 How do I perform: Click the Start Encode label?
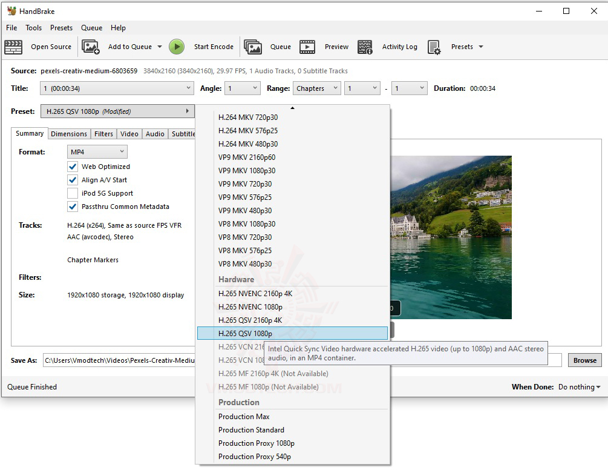pyautogui.click(x=214, y=47)
